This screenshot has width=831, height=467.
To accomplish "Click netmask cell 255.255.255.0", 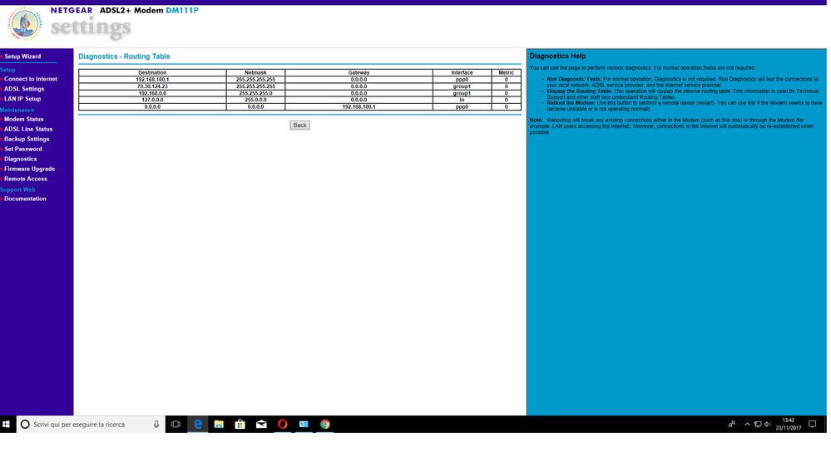I will coord(255,93).
